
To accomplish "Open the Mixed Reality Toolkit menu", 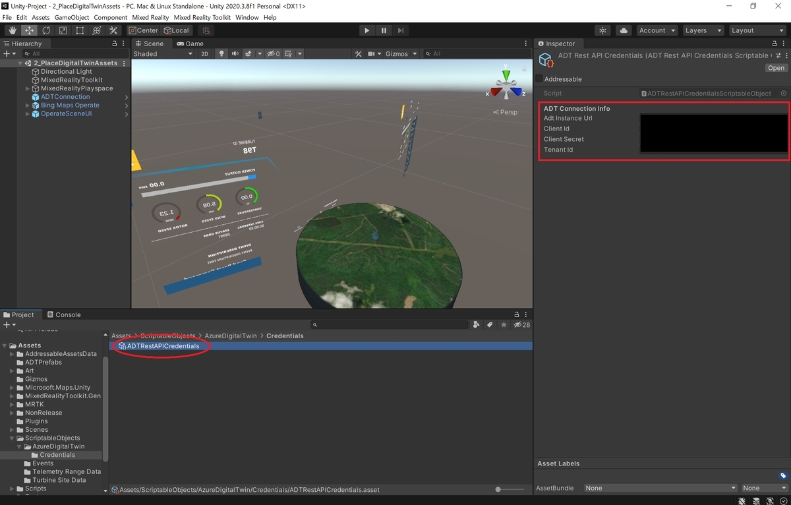I will coord(202,17).
